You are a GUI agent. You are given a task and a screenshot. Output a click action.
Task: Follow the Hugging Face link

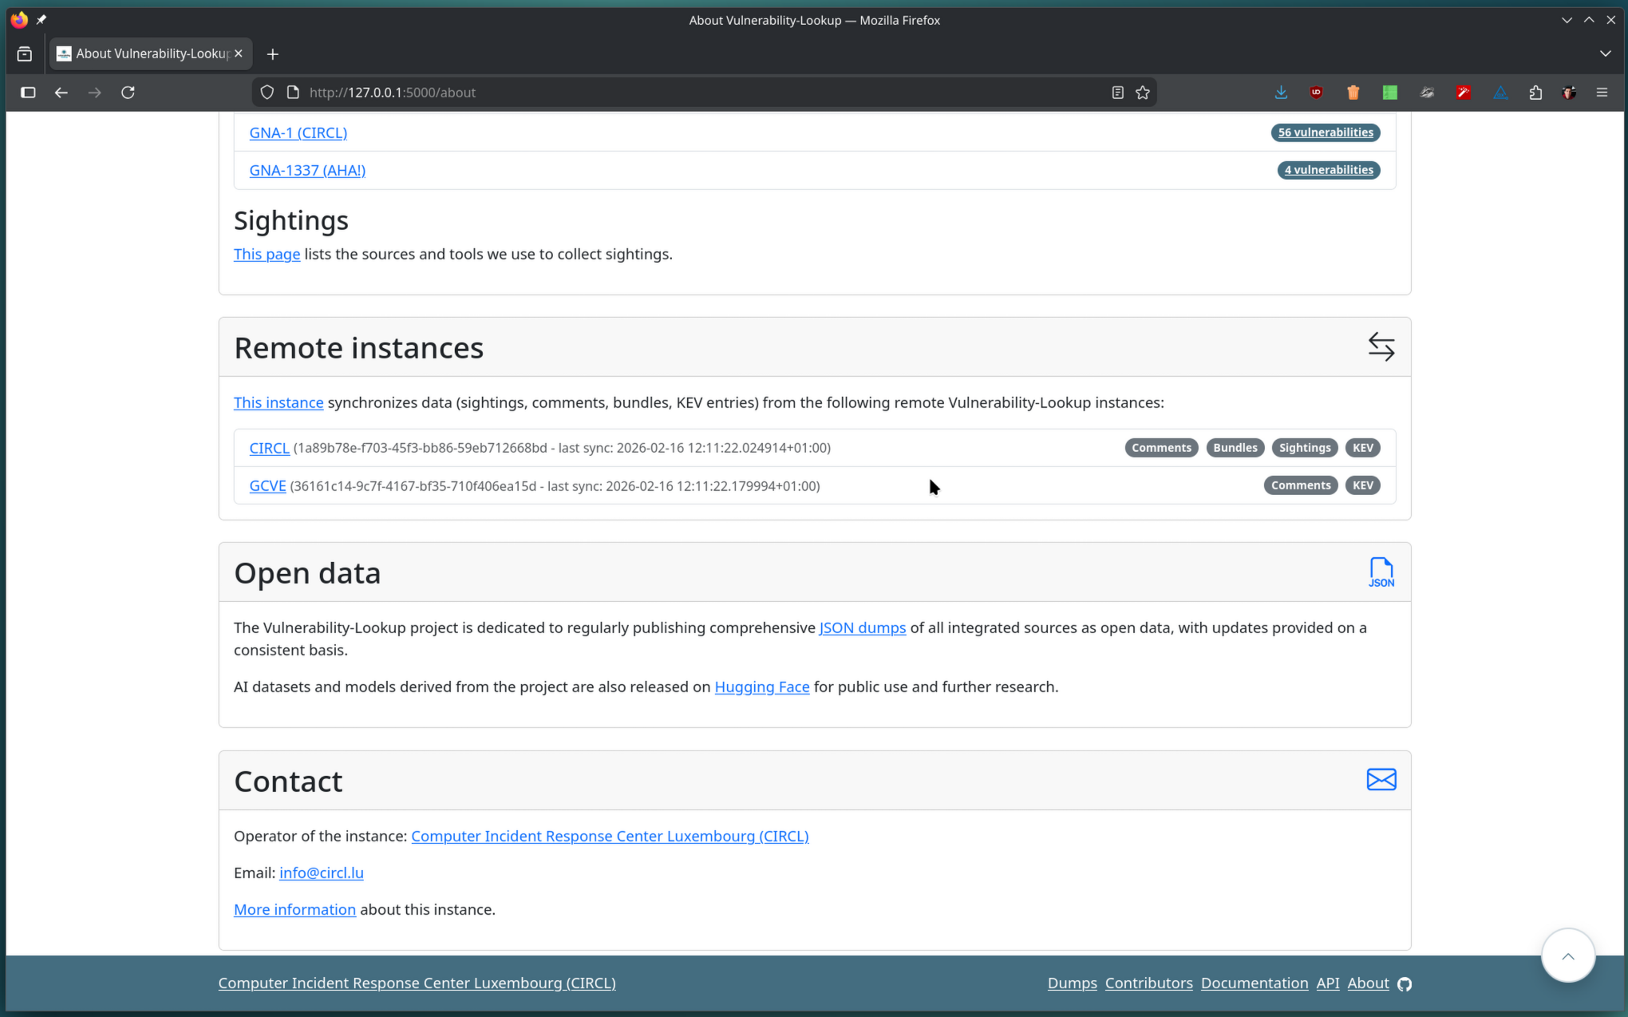[x=761, y=687]
